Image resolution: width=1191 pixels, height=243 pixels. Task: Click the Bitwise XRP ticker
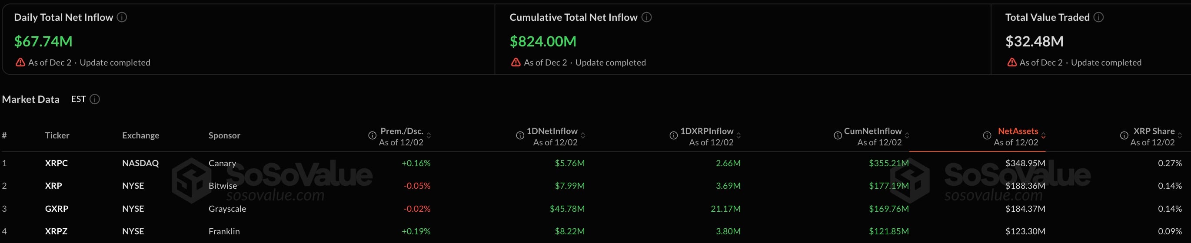pyautogui.click(x=53, y=186)
